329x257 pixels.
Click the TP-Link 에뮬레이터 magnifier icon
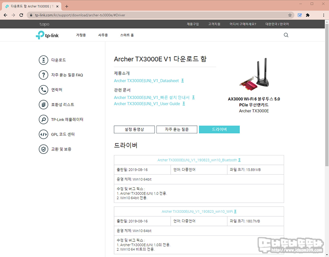tap(44, 120)
